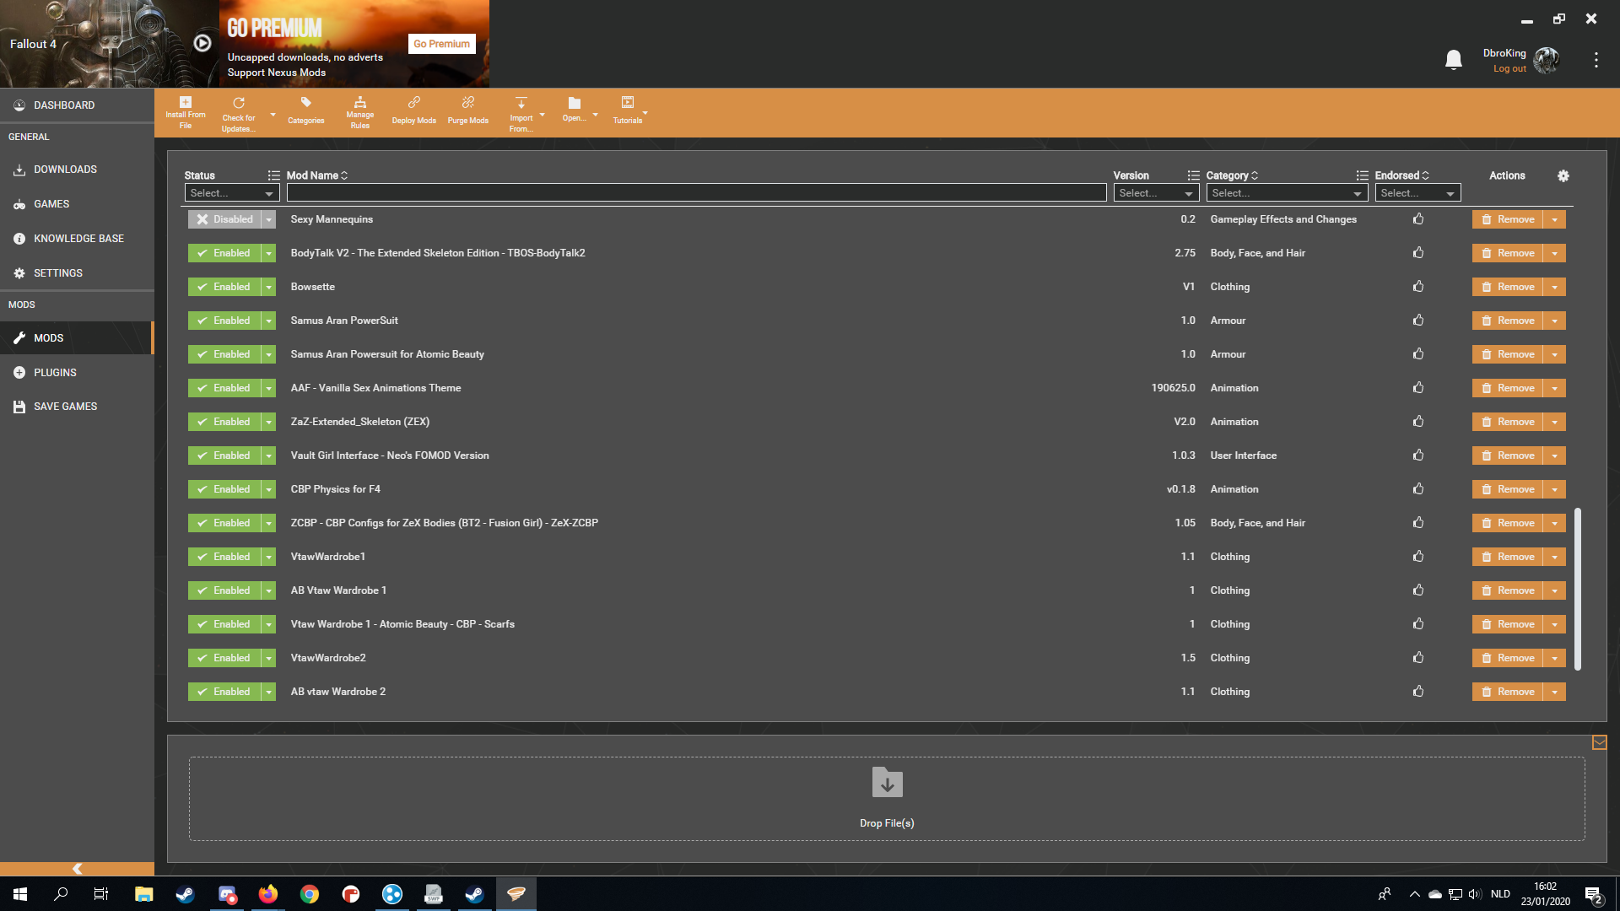Toggle Bowsette Enabled status
This screenshot has height=911, width=1620.
click(x=224, y=287)
